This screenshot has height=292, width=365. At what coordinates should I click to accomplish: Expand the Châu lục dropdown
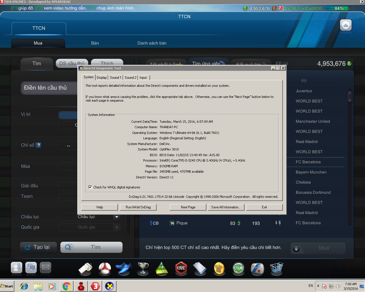pos(117,217)
